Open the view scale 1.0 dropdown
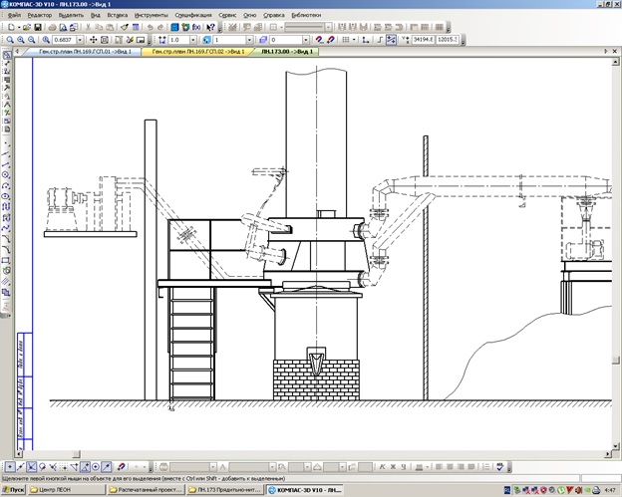 [193, 40]
